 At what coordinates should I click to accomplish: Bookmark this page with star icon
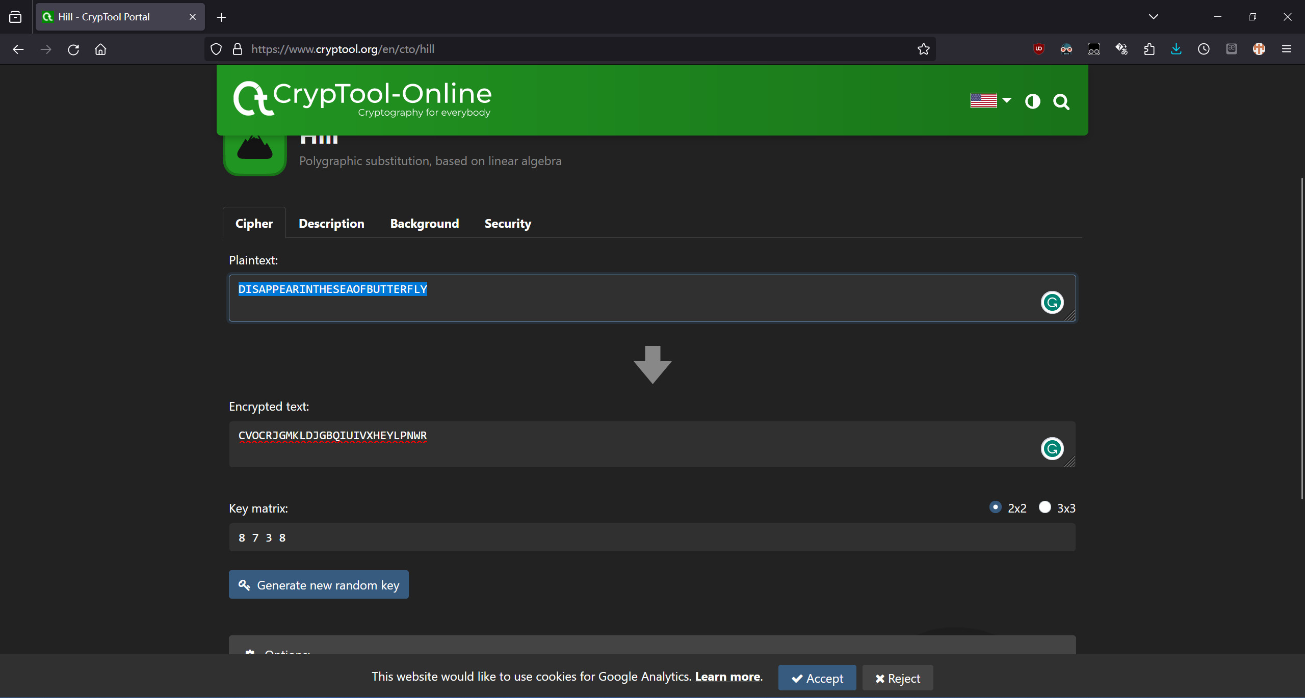click(x=923, y=49)
